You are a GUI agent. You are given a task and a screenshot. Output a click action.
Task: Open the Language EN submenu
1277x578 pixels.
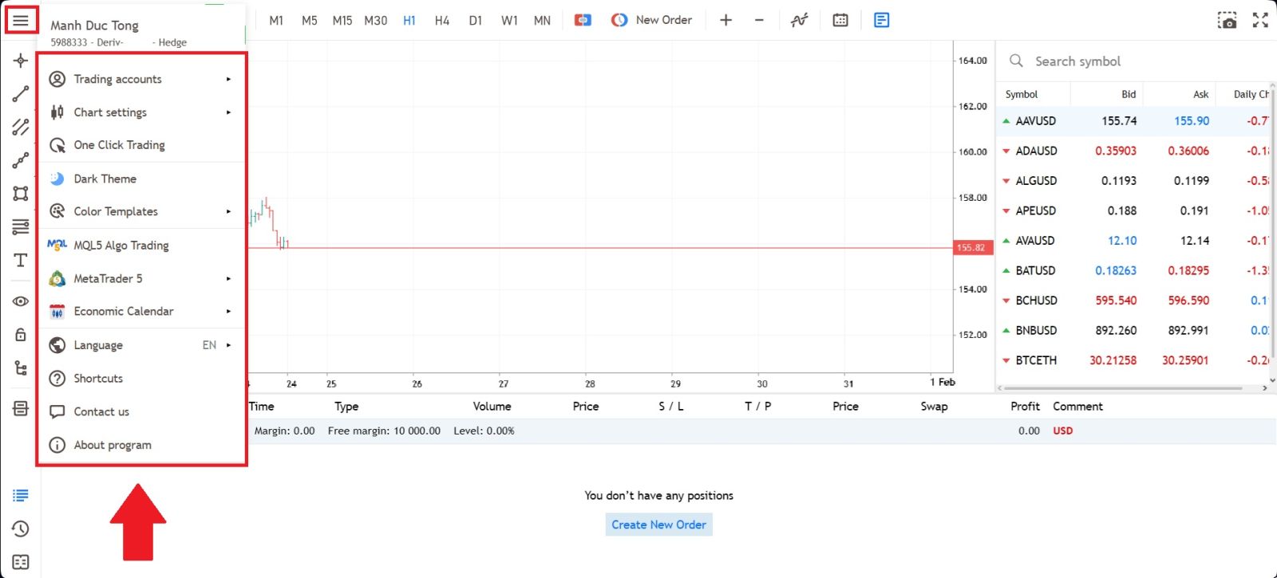(140, 345)
